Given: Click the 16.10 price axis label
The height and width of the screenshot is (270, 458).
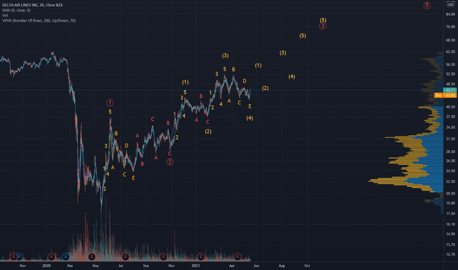Looking at the screenshot, I should (451, 224).
